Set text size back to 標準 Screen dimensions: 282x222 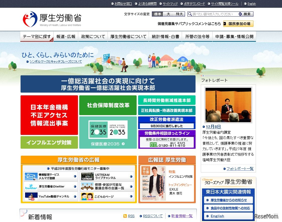tap(157, 14)
